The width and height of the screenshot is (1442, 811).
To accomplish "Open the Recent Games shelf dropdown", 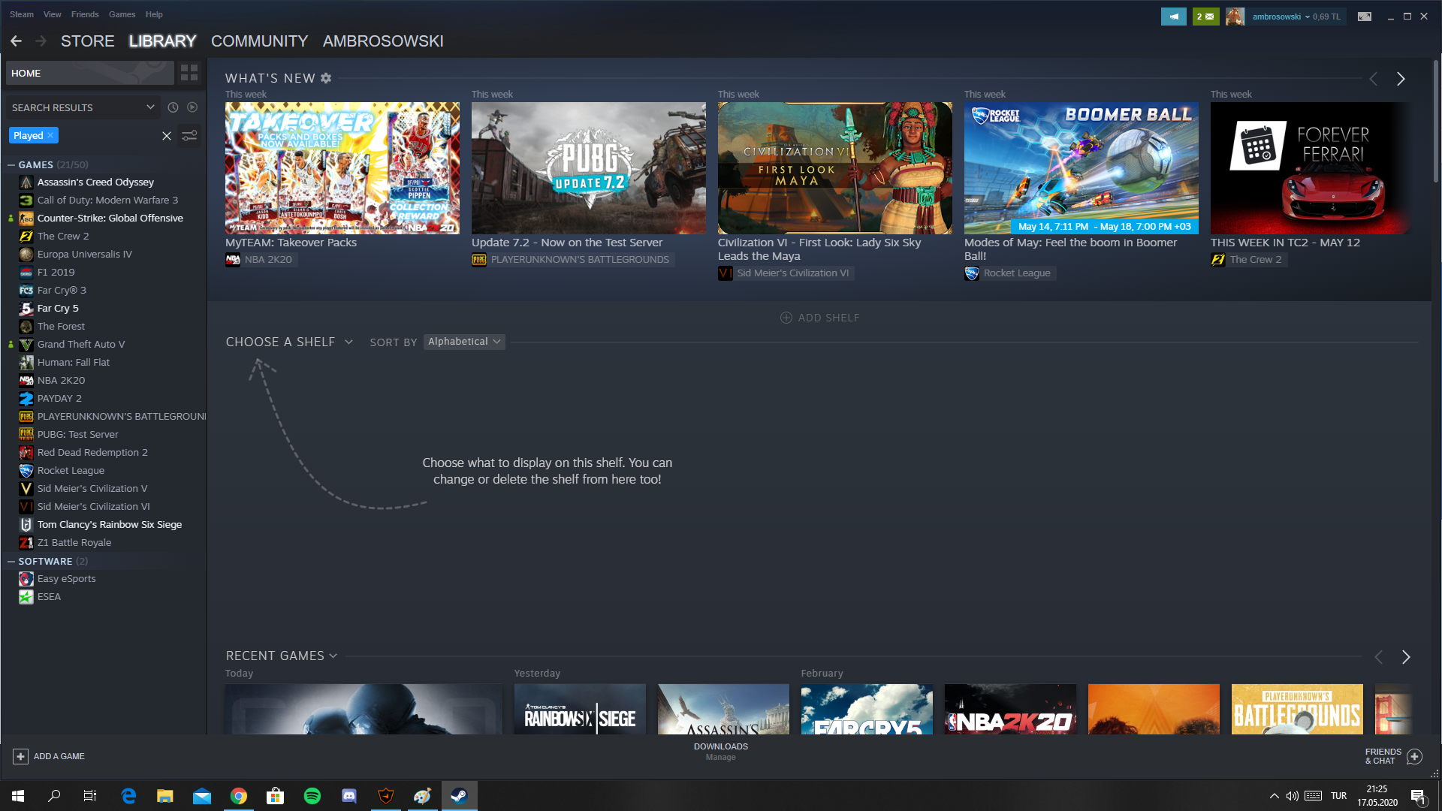I will tap(282, 656).
